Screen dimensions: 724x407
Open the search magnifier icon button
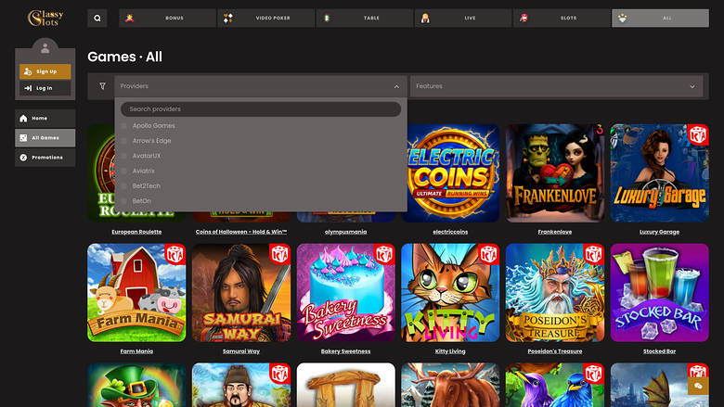pos(97,18)
